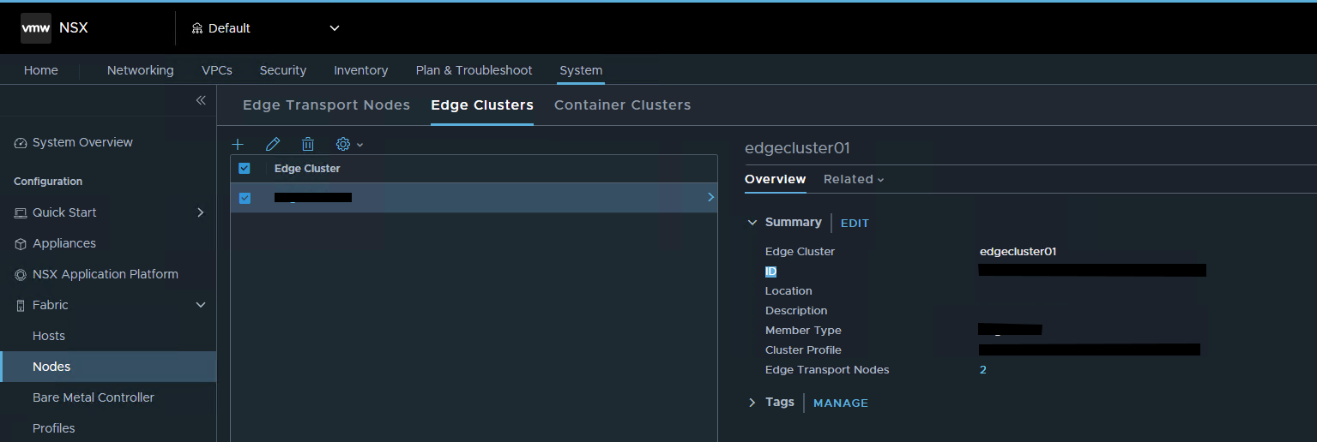This screenshot has width=1317, height=442.
Task: Click MANAGE link next to Tags
Action: [x=840, y=403]
